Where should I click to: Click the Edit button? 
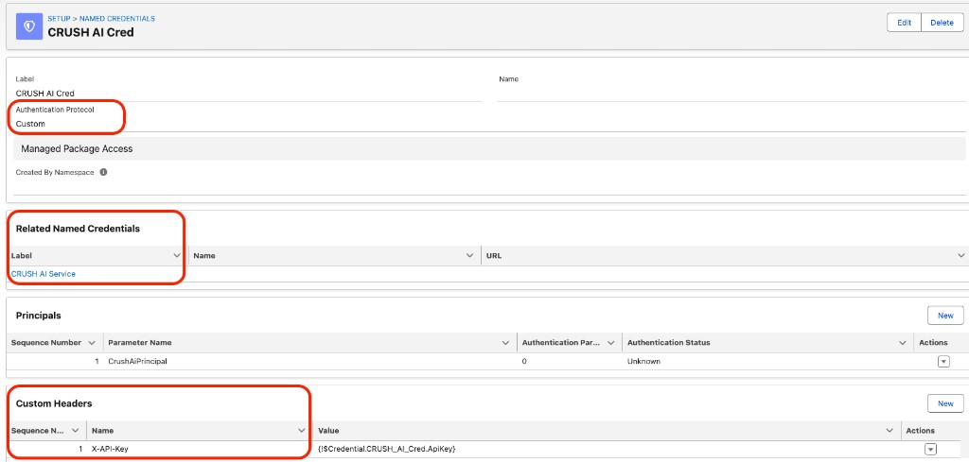click(904, 23)
